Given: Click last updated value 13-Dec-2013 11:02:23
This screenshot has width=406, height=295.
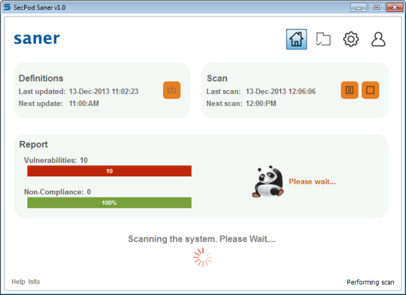Looking at the screenshot, I should pos(104,92).
